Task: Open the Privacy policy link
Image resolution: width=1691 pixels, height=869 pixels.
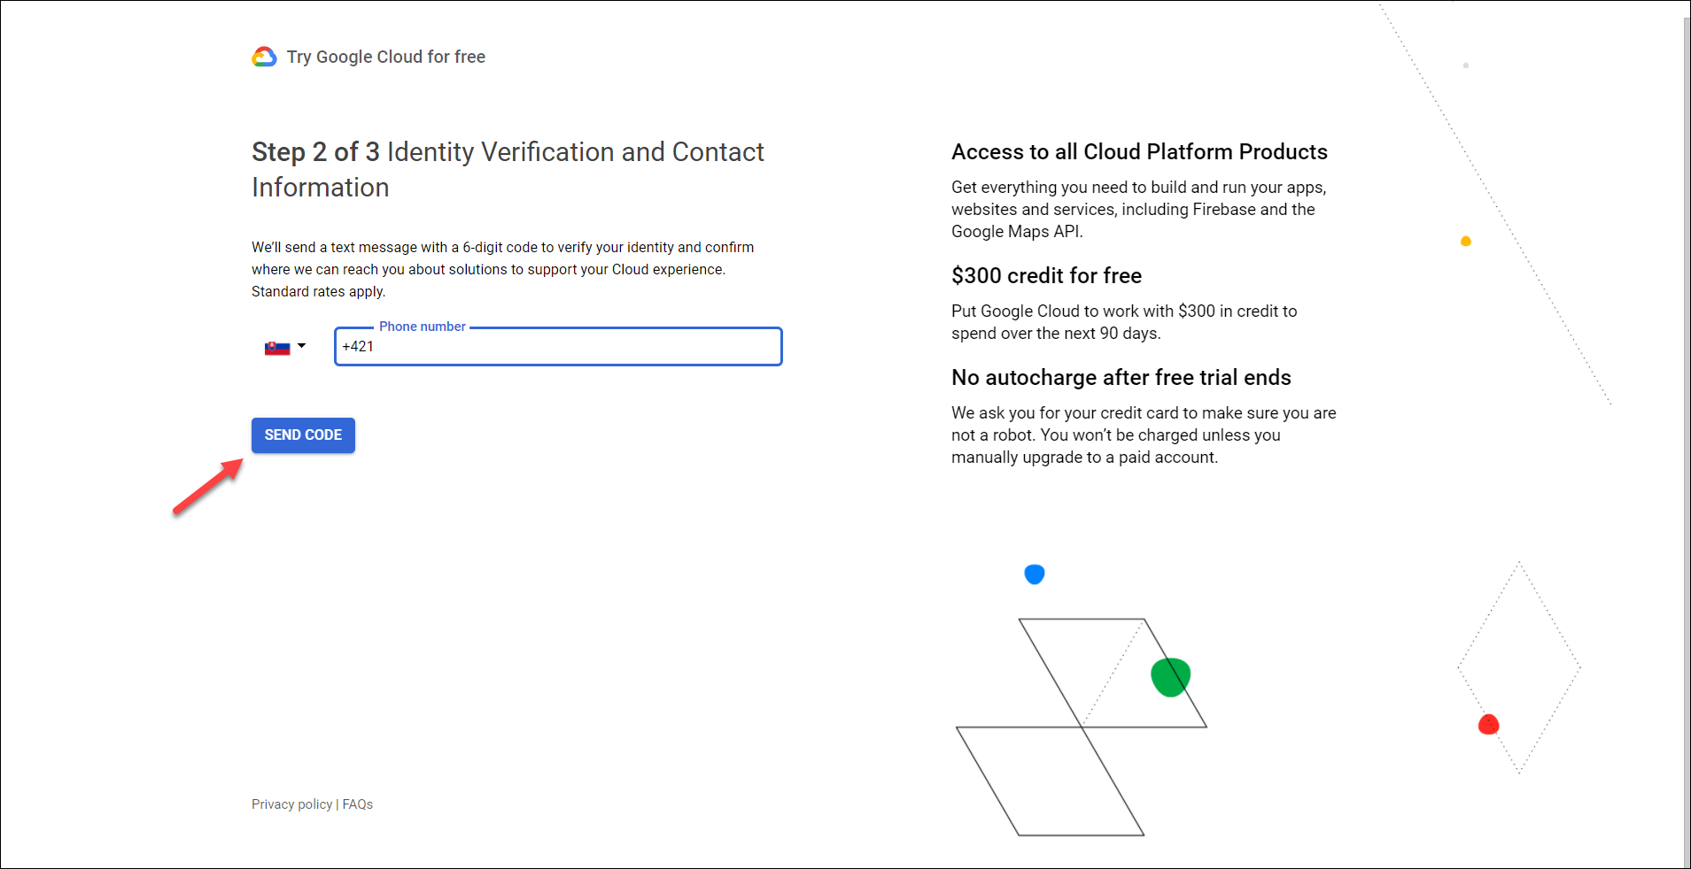Action: 291,804
